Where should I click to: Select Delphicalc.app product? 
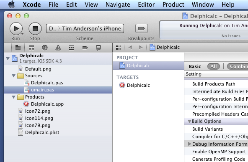58,104
